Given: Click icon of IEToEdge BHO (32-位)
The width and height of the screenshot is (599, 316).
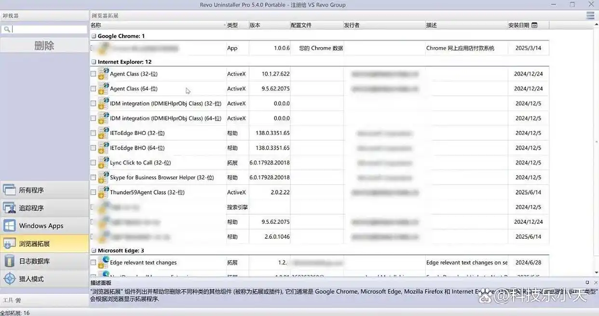Looking at the screenshot, I should coord(103,133).
